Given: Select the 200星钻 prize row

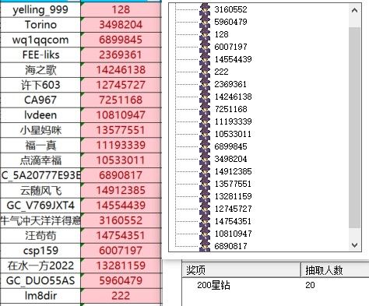Looking at the screenshot, I should pos(276,285).
